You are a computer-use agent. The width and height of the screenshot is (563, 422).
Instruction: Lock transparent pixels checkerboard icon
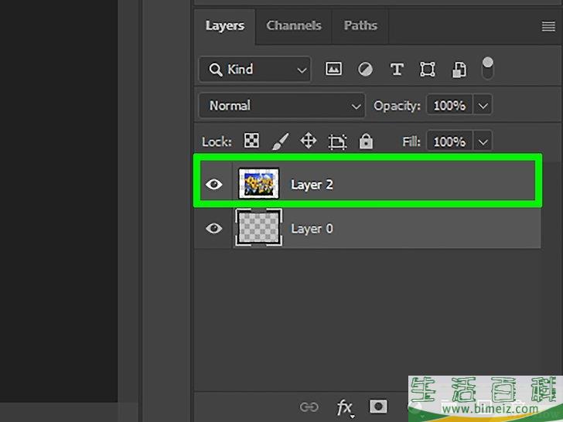pos(251,141)
